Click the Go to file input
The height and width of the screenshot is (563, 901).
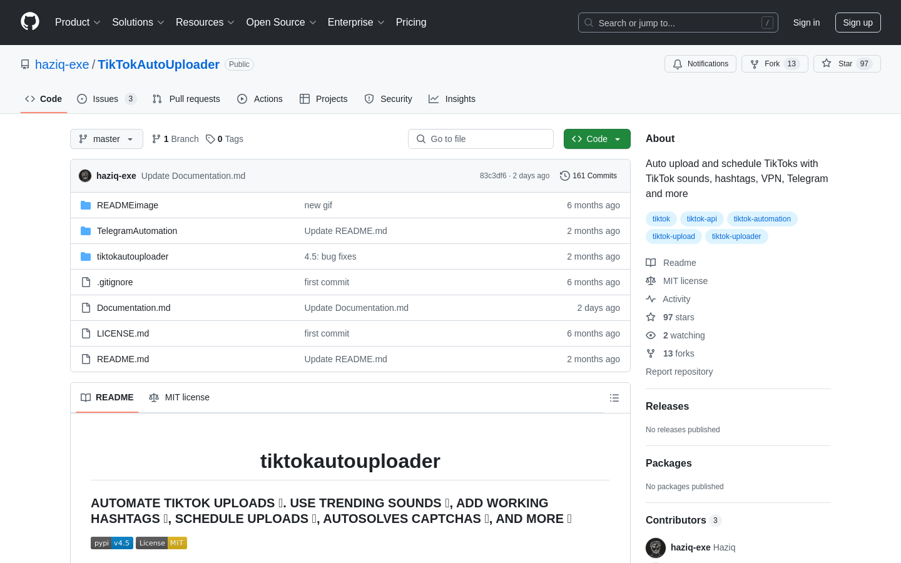pyautogui.click(x=481, y=139)
